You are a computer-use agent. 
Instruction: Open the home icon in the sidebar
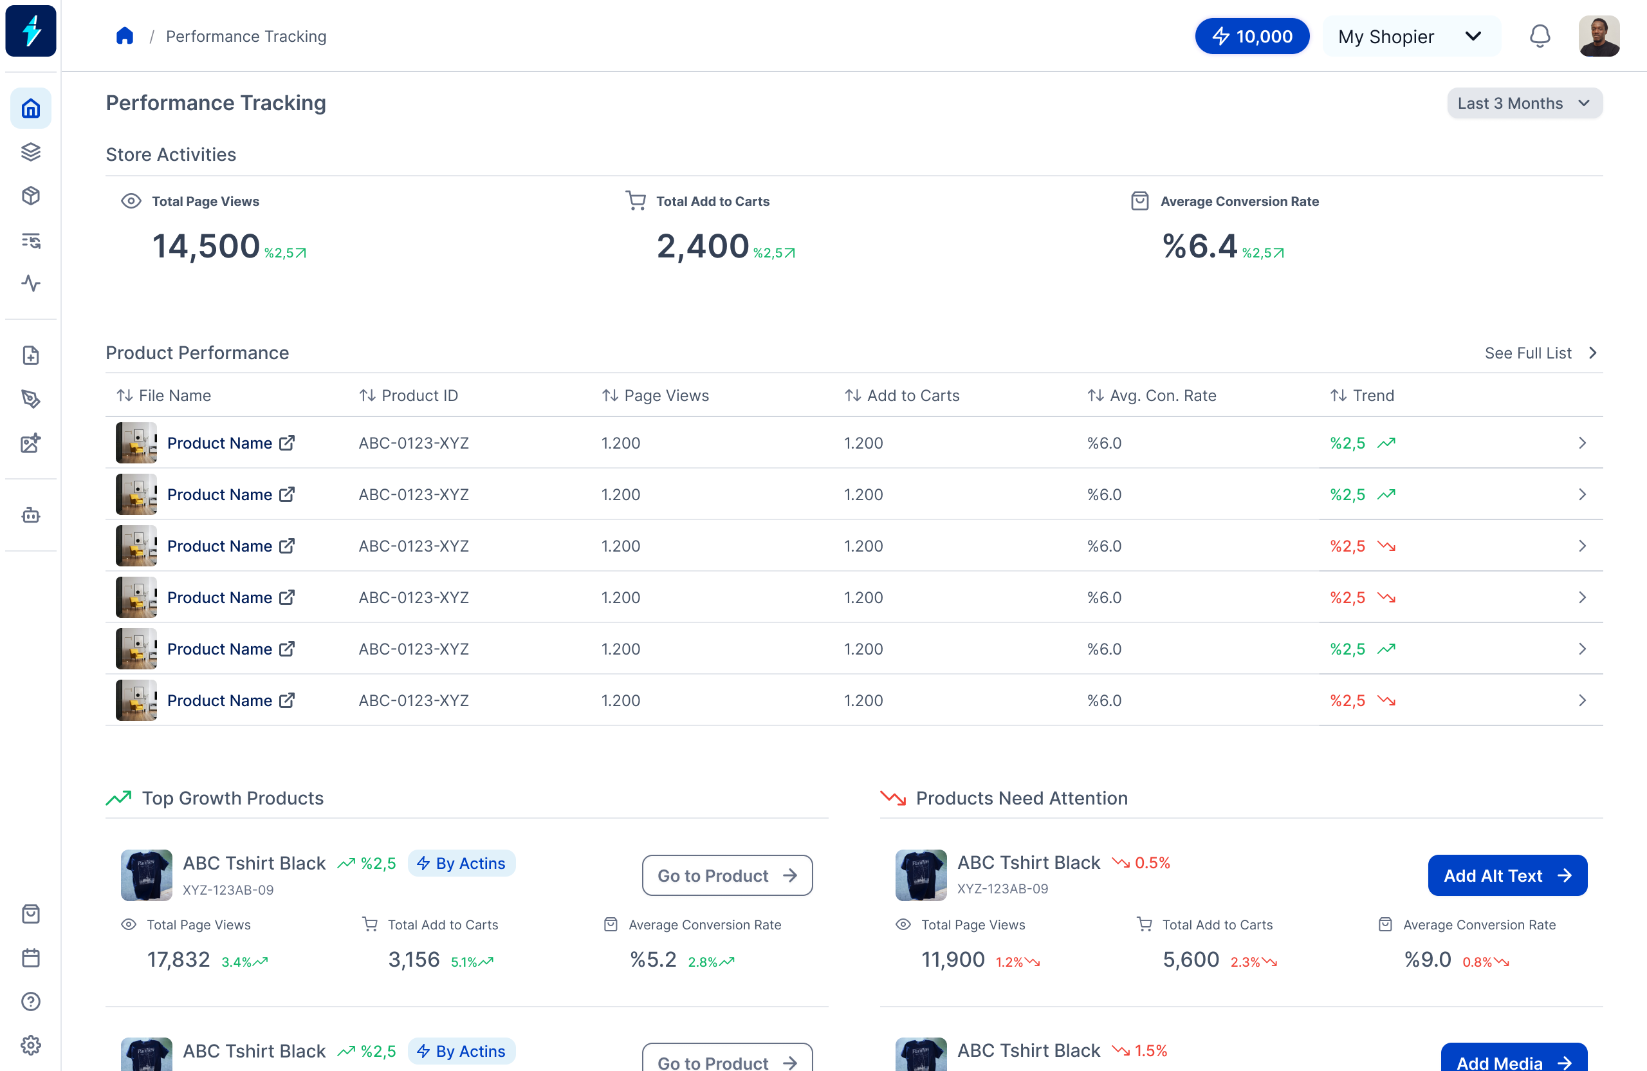30,109
